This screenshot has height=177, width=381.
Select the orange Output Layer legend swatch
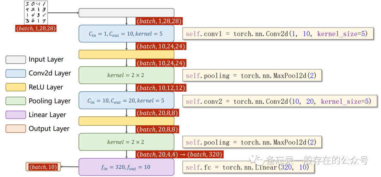(x=16, y=129)
